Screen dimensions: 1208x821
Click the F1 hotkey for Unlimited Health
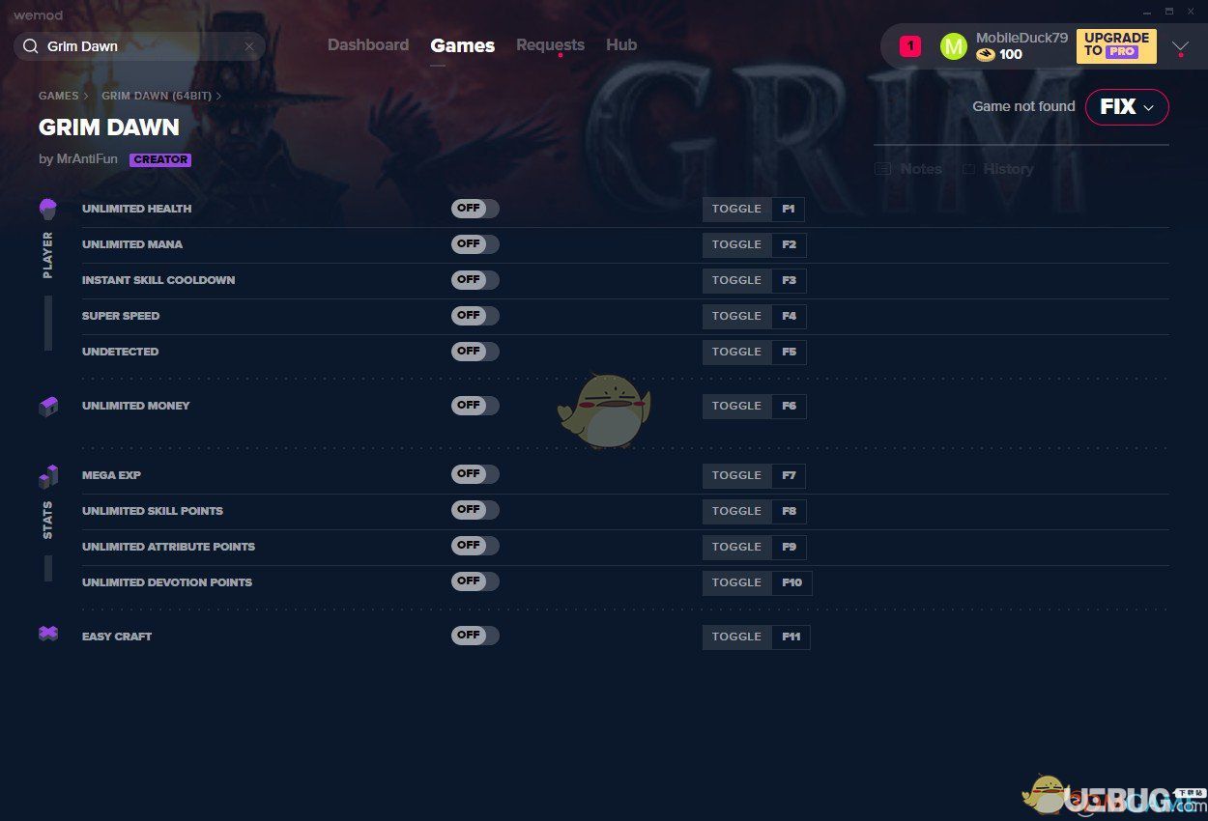coord(789,210)
